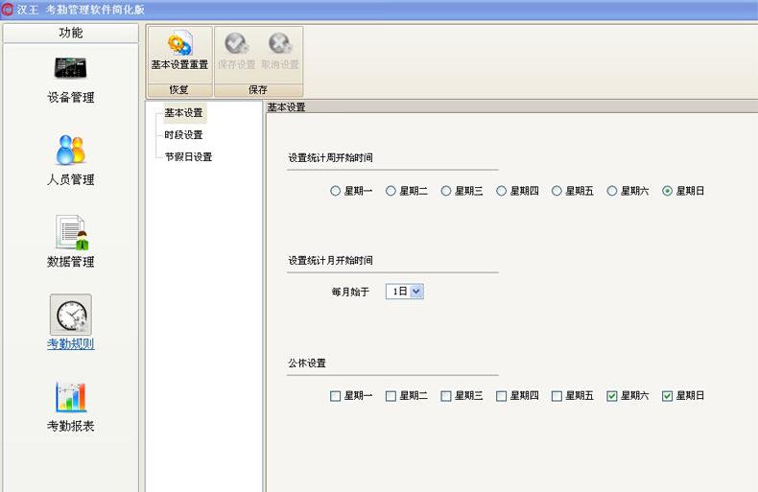
Task: Select 基本设置 tree item
Action: [183, 113]
